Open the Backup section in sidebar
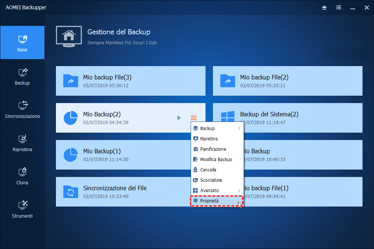Image resolution: width=374 pixels, height=249 pixels. (22, 76)
